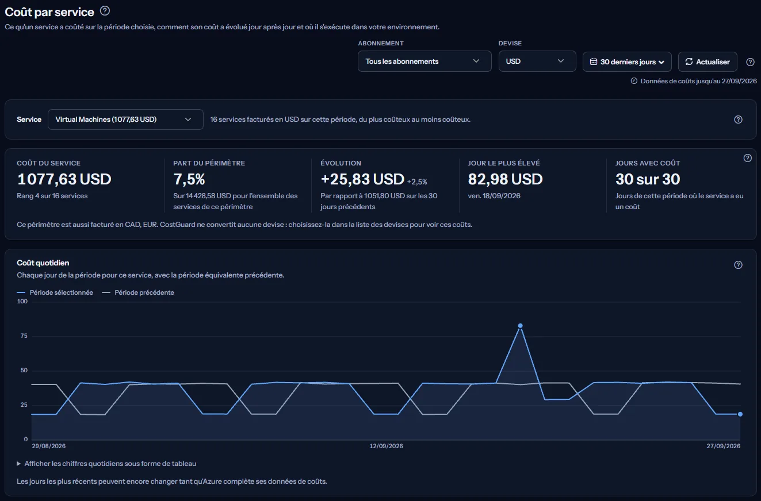The width and height of the screenshot is (761, 501).
Task: Open the 30 derniers jours date range
Action: (x=628, y=62)
